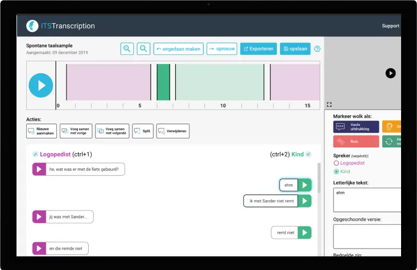The image size is (417, 270).
Task: Click the edit icon next to Logopedist heading
Action: 35,154
